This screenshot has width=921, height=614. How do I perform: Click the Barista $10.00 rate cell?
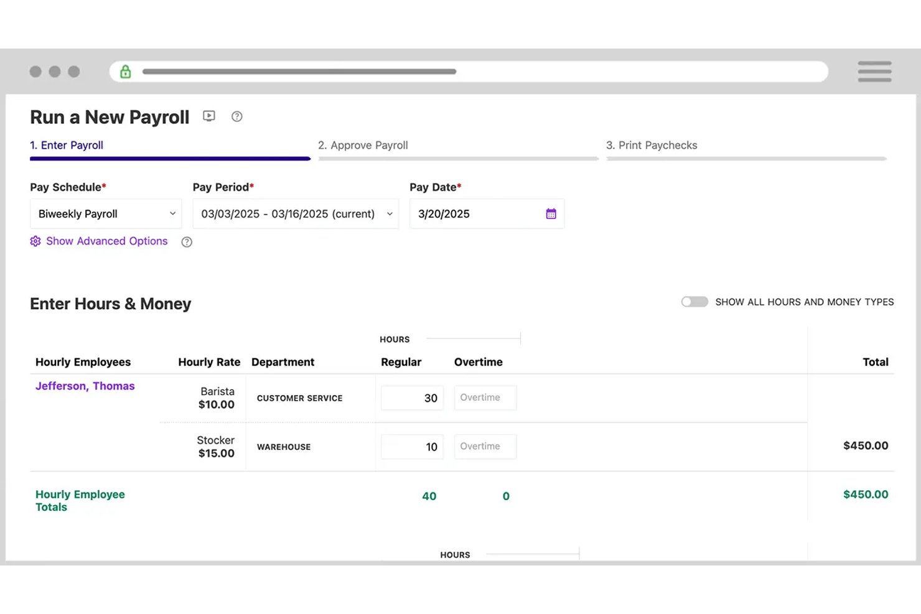coord(217,398)
